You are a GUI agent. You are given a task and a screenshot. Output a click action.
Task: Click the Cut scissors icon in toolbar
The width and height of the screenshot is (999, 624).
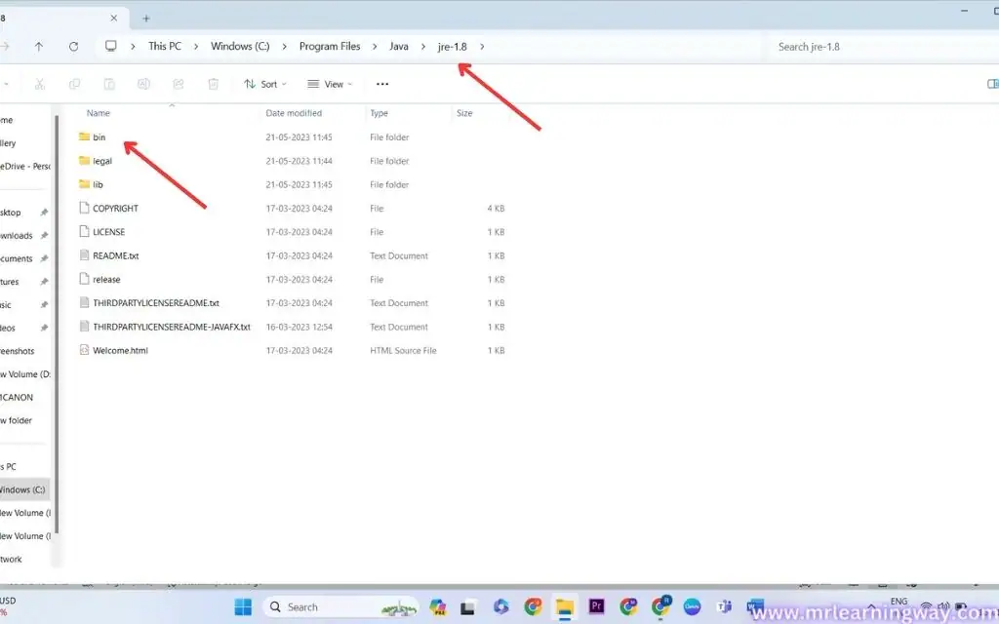39,84
